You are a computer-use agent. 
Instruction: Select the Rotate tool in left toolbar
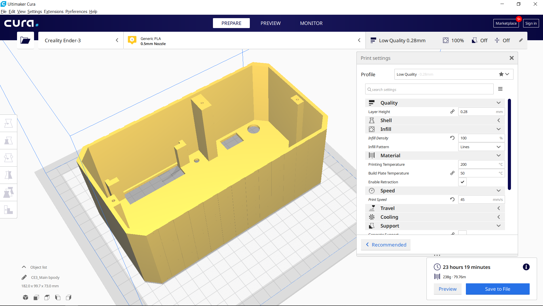coord(9,158)
